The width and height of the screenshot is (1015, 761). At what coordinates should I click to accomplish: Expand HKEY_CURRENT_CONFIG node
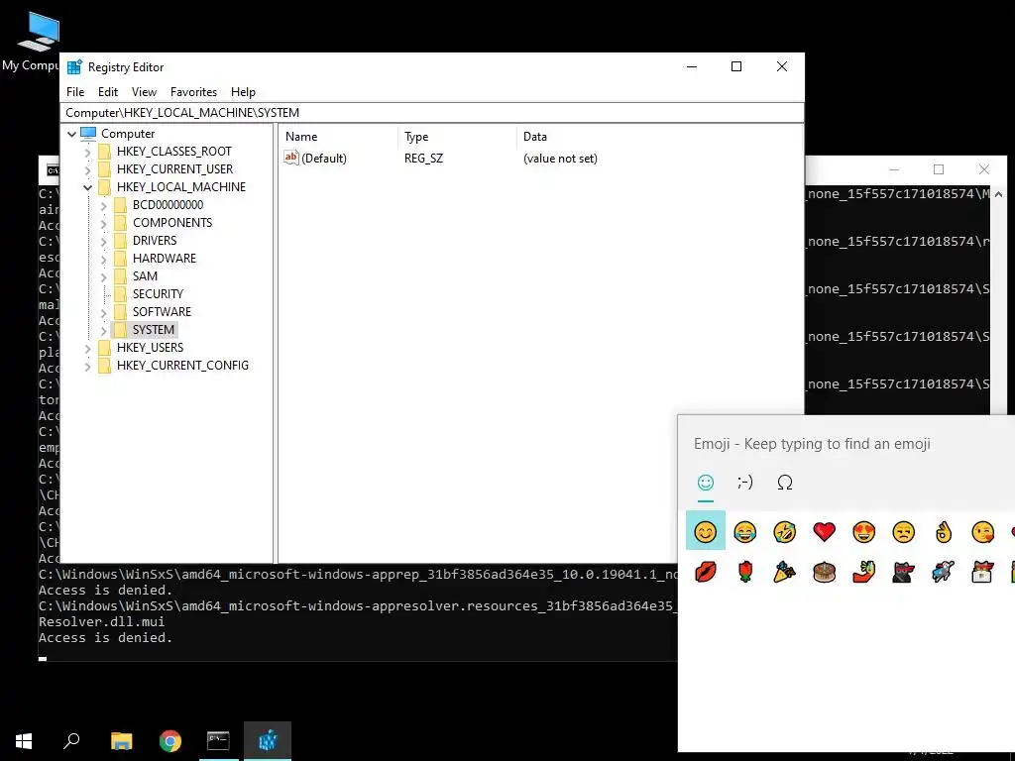[x=87, y=367]
